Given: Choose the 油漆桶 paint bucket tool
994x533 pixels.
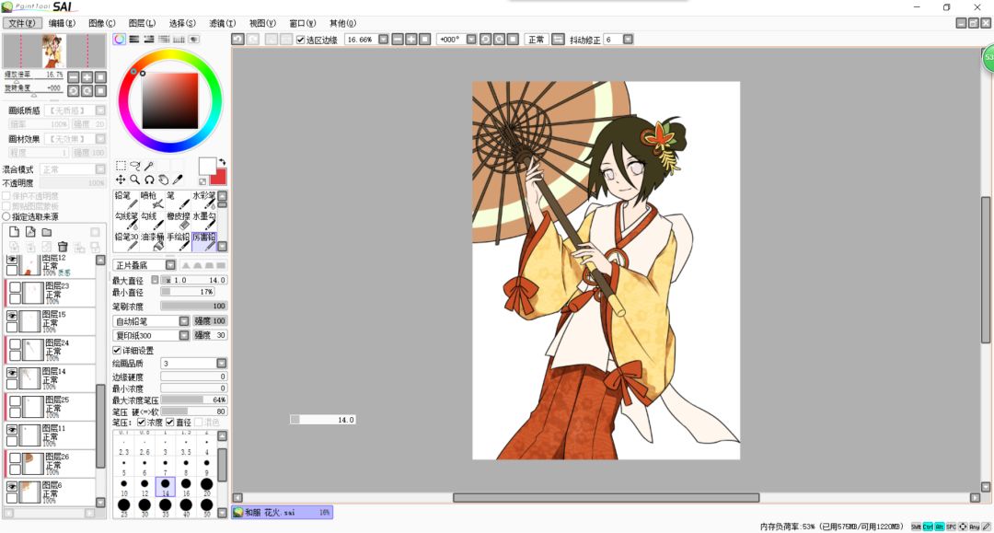Looking at the screenshot, I should click(152, 241).
